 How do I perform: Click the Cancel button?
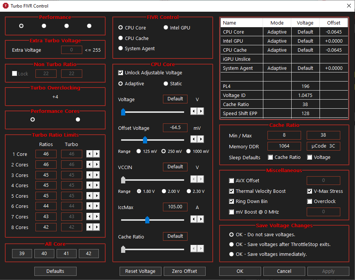tap(284, 271)
